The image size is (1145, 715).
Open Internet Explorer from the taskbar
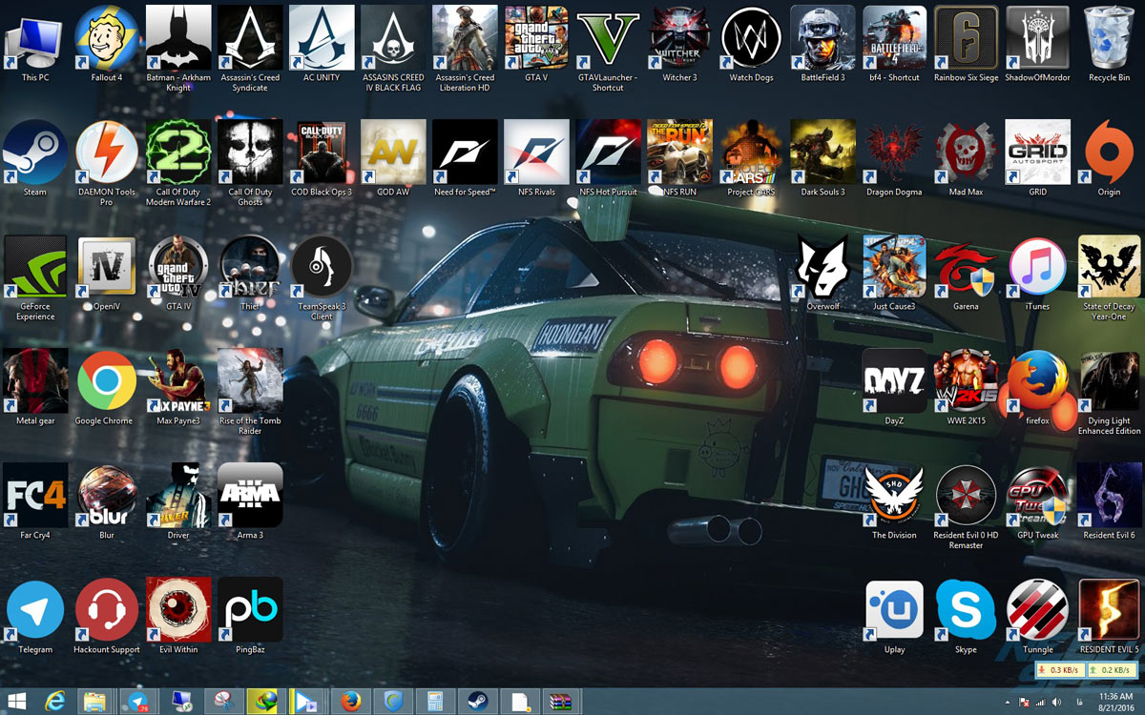(56, 702)
